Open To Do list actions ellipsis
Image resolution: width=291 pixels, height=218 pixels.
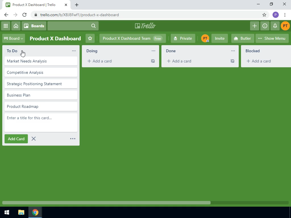click(x=74, y=51)
